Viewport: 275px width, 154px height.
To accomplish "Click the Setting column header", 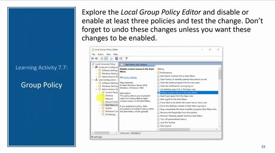I will point(161,69).
